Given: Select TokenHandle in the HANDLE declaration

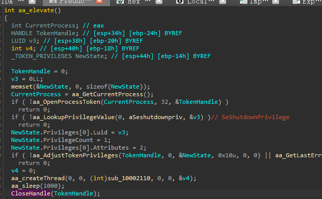Looking at the screenshot, I should tap(56, 33).
